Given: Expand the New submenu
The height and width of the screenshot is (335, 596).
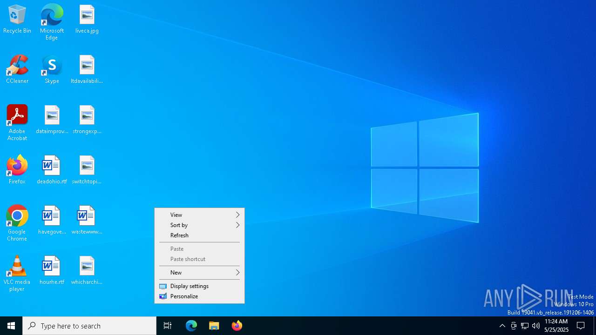Looking at the screenshot, I should pyautogui.click(x=199, y=273).
